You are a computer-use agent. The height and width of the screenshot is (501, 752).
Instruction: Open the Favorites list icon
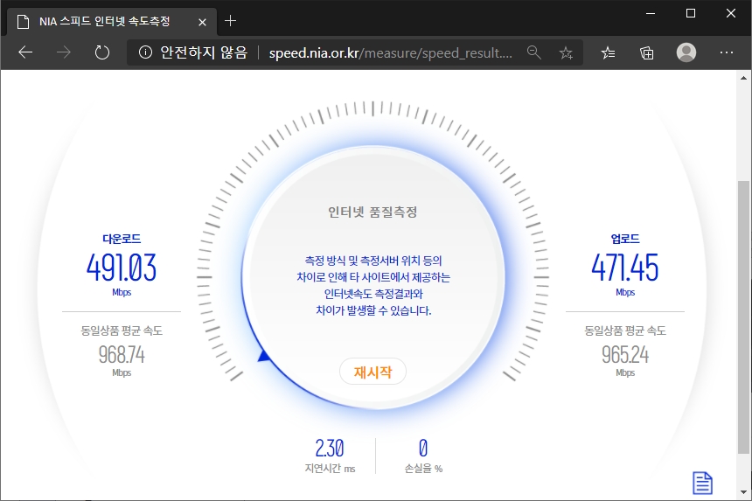[608, 52]
